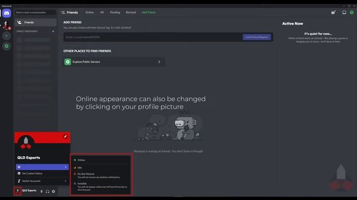The image size is (357, 200).
Task: Click the Friends header label in top bar
Action: point(72,12)
